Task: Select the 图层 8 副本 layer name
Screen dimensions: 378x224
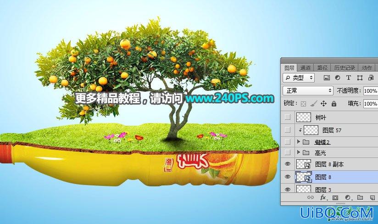Action: click(329, 164)
